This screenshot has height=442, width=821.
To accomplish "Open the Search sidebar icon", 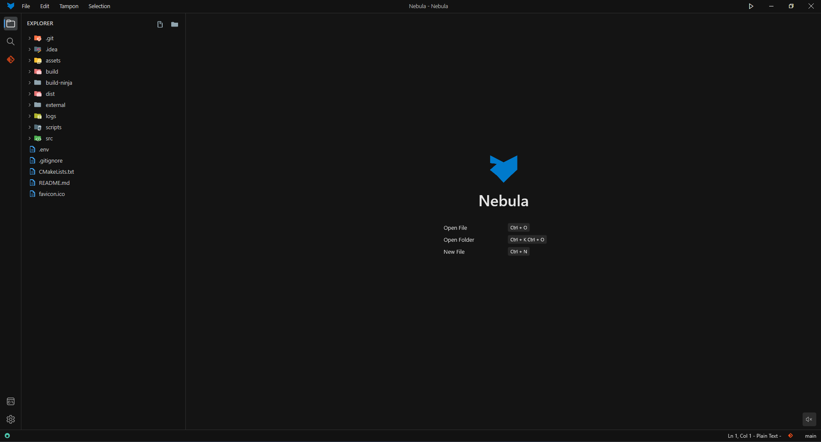I will (x=11, y=42).
